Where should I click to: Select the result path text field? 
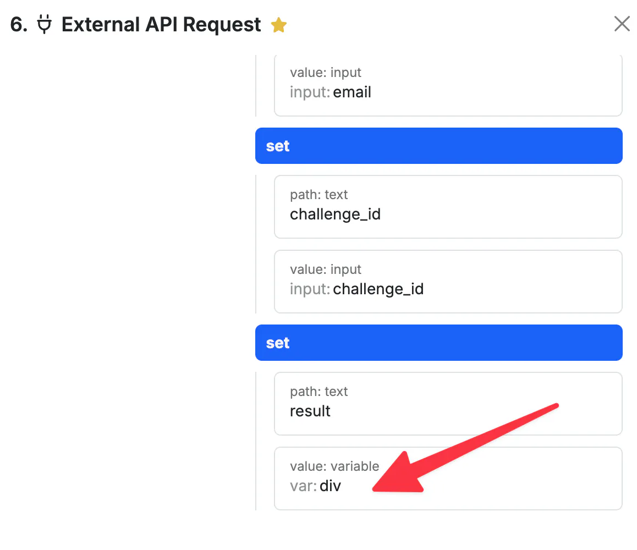(448, 404)
